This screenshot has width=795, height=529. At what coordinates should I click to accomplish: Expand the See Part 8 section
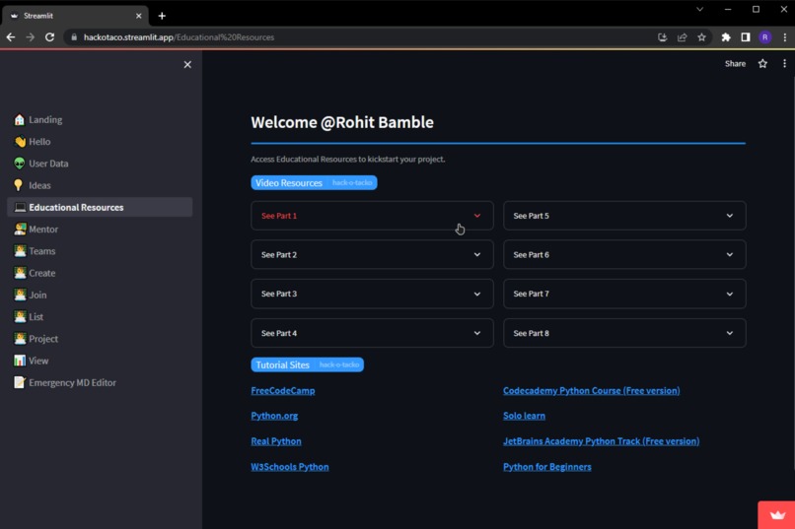624,333
